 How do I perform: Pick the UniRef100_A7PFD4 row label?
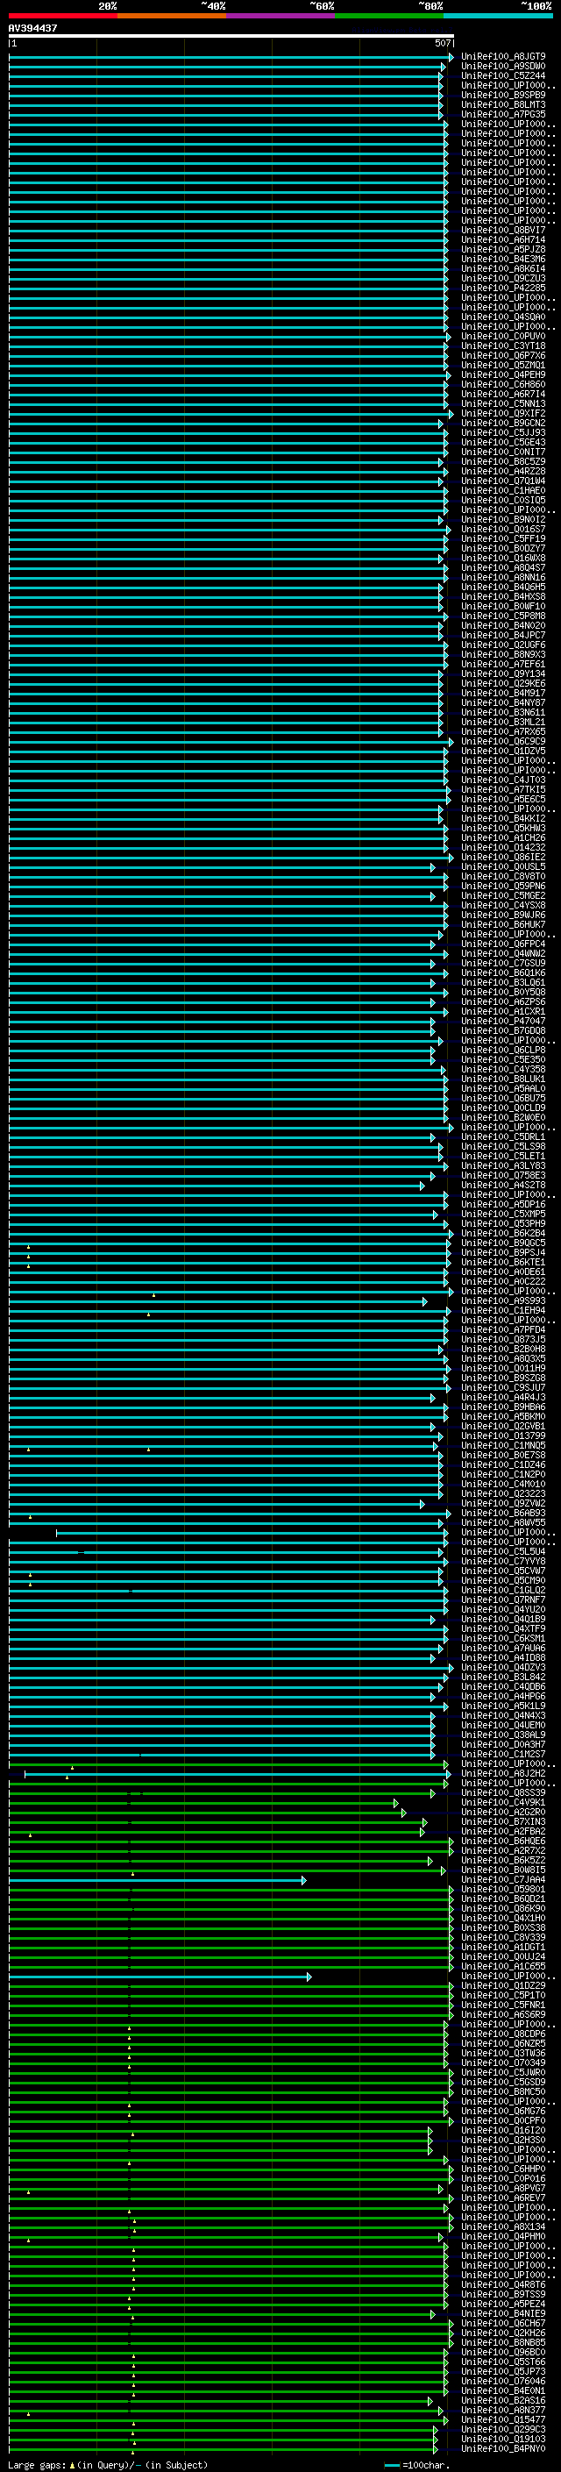click(x=503, y=1330)
